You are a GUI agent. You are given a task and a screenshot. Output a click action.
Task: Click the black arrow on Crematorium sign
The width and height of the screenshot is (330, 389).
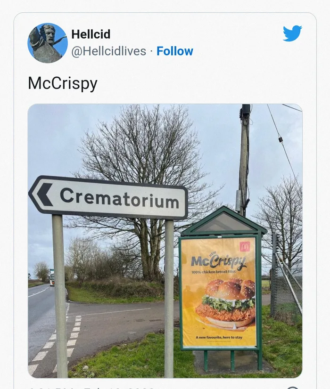click(x=45, y=195)
